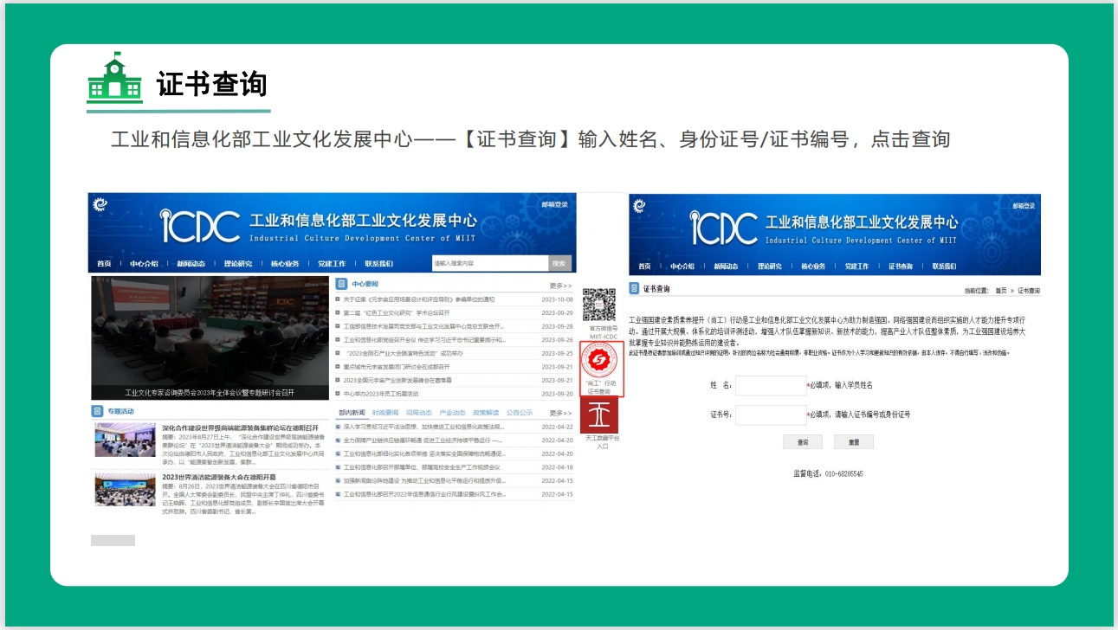This screenshot has width=1118, height=630.
Task: Open news 关于征集《元宇宙应用场景设计和评定导则》参编单位的通知
Action: pyautogui.click(x=419, y=299)
